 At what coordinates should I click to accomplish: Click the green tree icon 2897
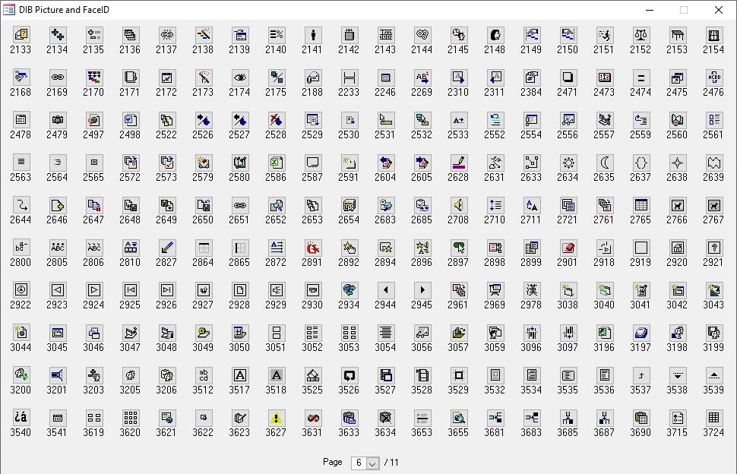tap(458, 248)
